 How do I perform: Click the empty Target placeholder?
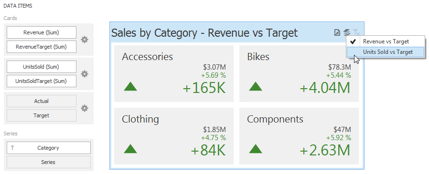pos(41,115)
